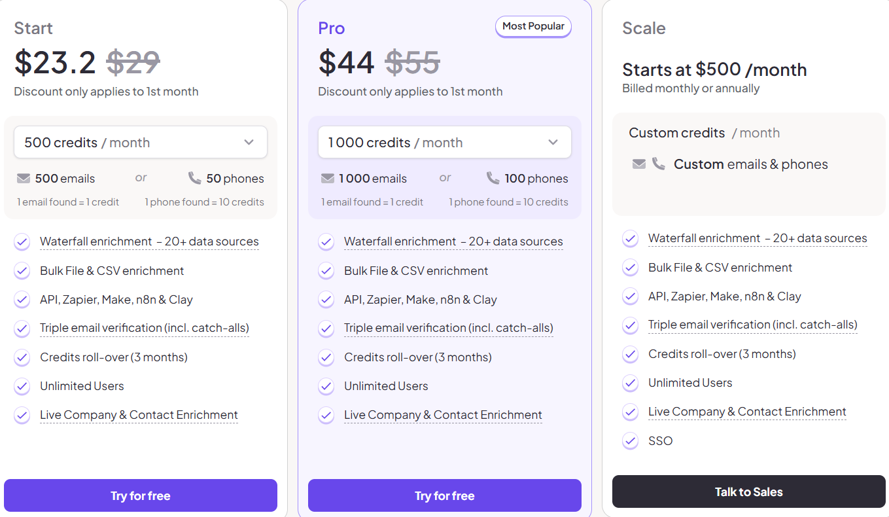The width and height of the screenshot is (889, 517).
Task: Click the checkmark beside SSO in Scale
Action: 630,441
